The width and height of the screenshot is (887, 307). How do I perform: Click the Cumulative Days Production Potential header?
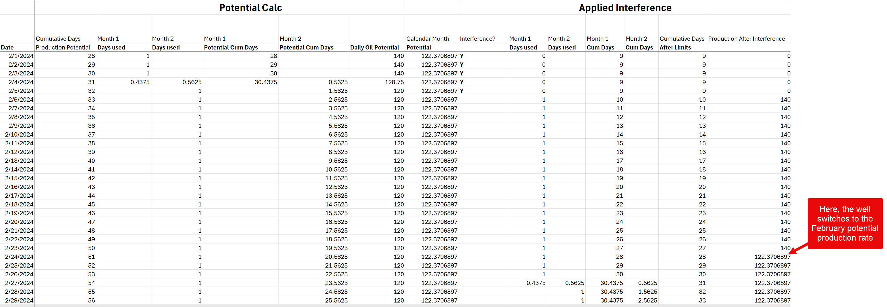pyautogui.click(x=63, y=43)
